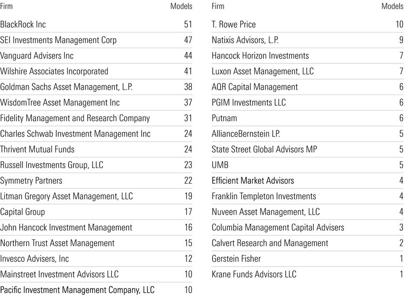The height and width of the screenshot is (300, 412).
Task: Click Wilshire Associates Incorporated text
Action: [54, 71]
